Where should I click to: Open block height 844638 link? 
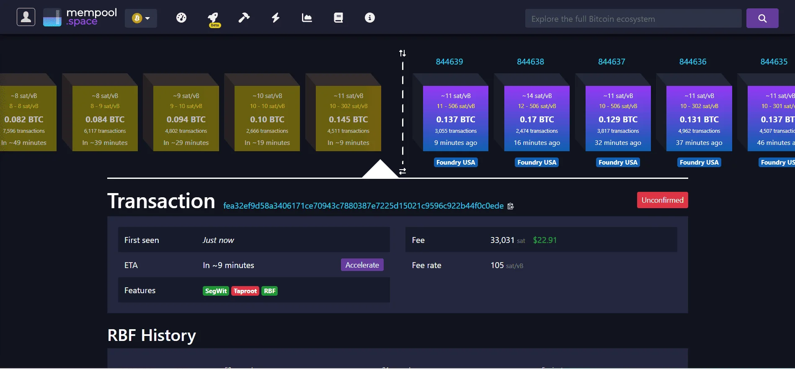tap(531, 62)
